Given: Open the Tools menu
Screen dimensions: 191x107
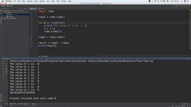Looking at the screenshot, I should click(x=53, y=1).
